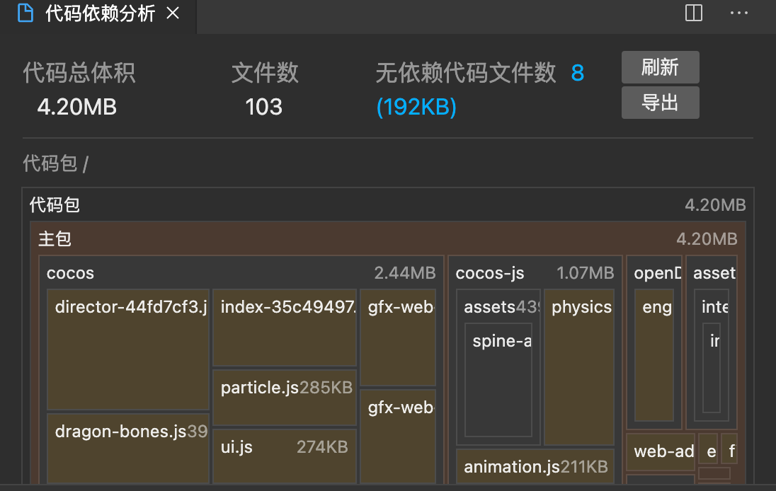Select the web-ad block in the treemap
This screenshot has height=491, width=776.
[660, 451]
